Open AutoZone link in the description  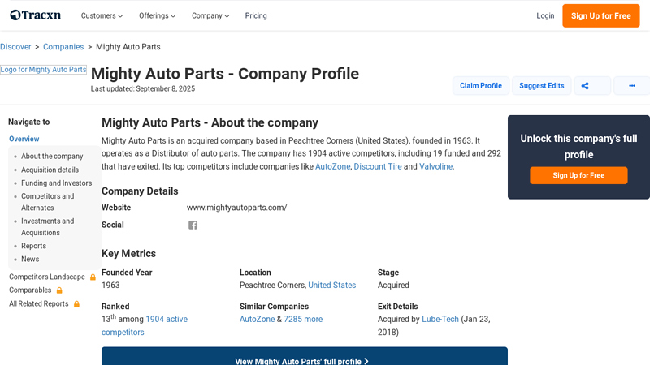pos(332,166)
